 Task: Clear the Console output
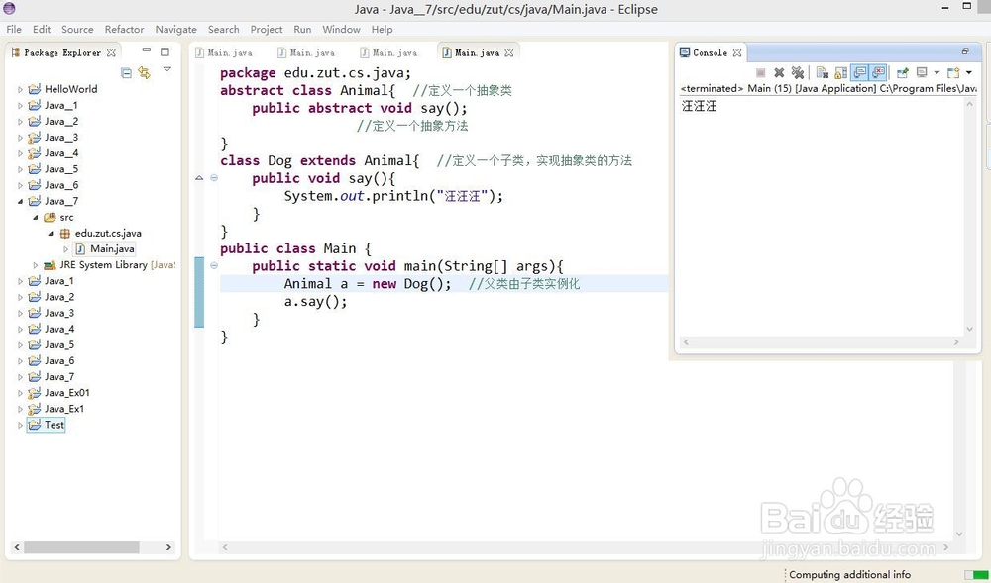coord(823,72)
